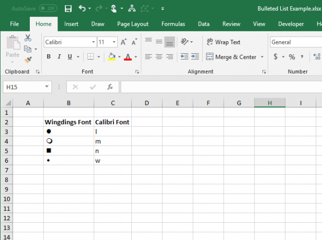Switch to the Review tab
Viewport: 322px width, 240px height.
coord(231,24)
